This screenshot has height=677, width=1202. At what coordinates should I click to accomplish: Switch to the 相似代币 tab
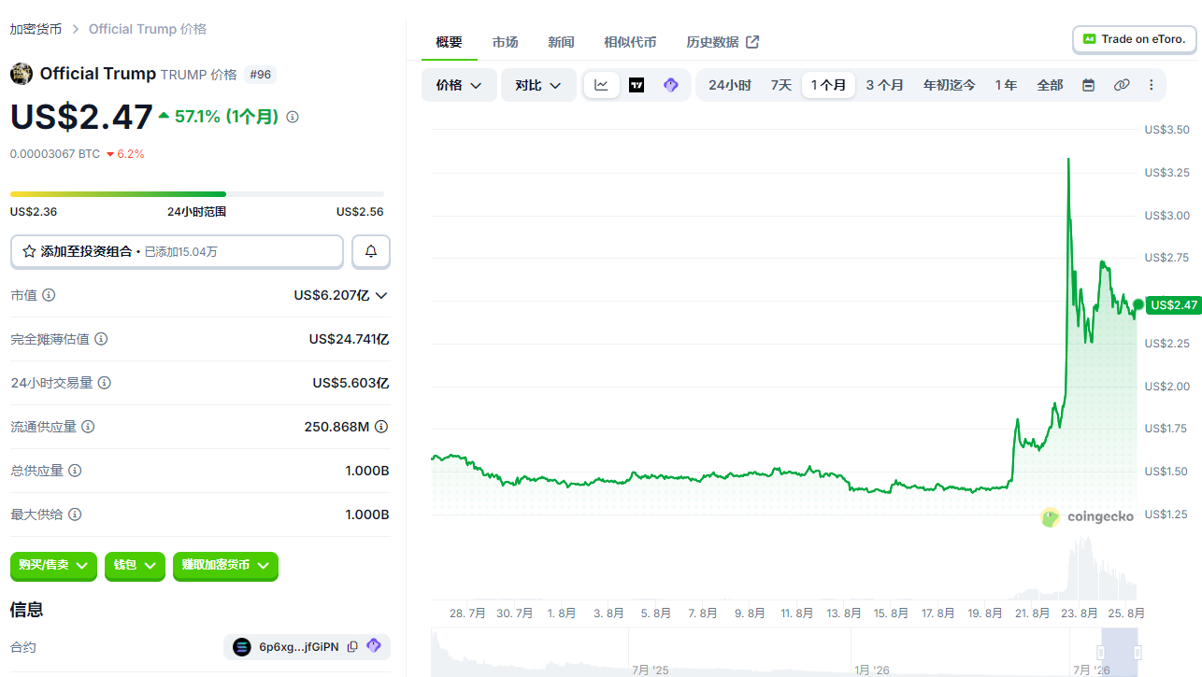(x=630, y=42)
